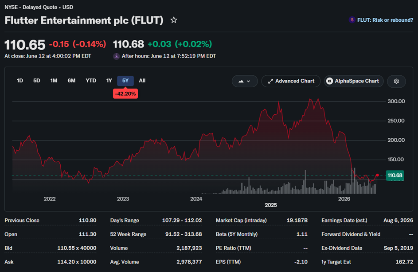Click the 2022 axis label
Viewport: 418px width, 272px height.
pyautogui.click(x=50, y=199)
